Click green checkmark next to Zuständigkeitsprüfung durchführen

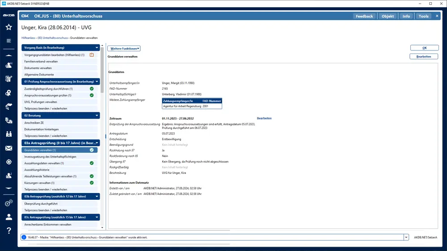pyautogui.click(x=92, y=89)
